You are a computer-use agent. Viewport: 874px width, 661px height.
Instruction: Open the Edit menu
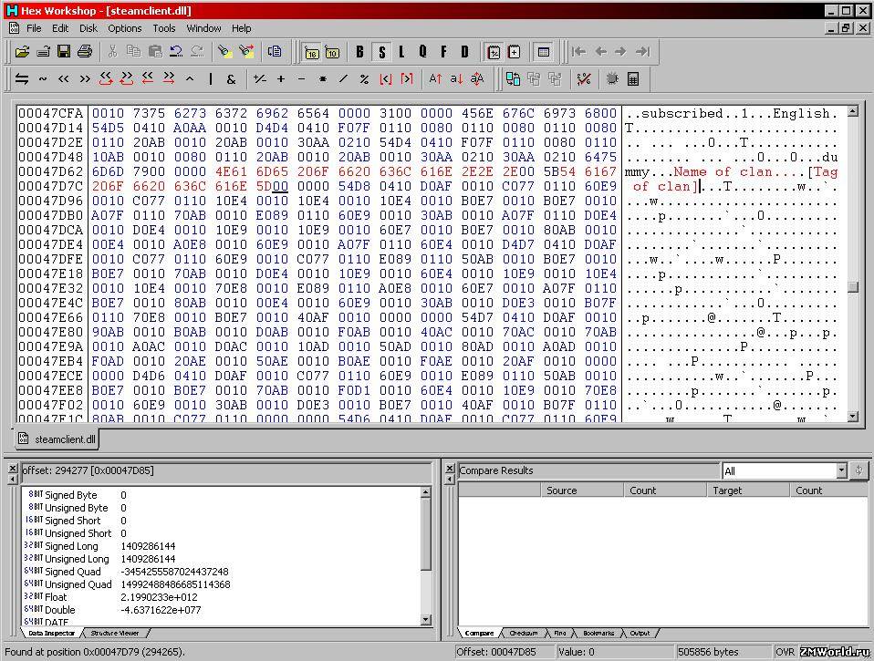(59, 28)
